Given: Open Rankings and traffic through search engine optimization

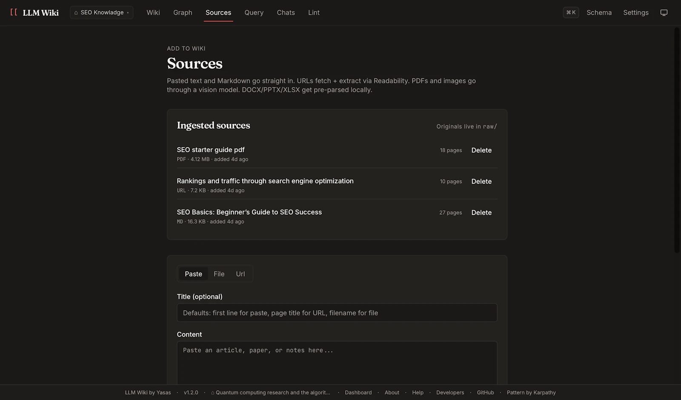Looking at the screenshot, I should point(265,181).
